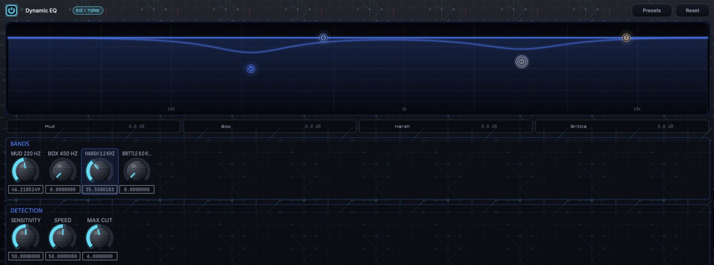Screen dimensions: 714x265
Task: Click the Dynamic EQ title text
Action: coord(41,10)
